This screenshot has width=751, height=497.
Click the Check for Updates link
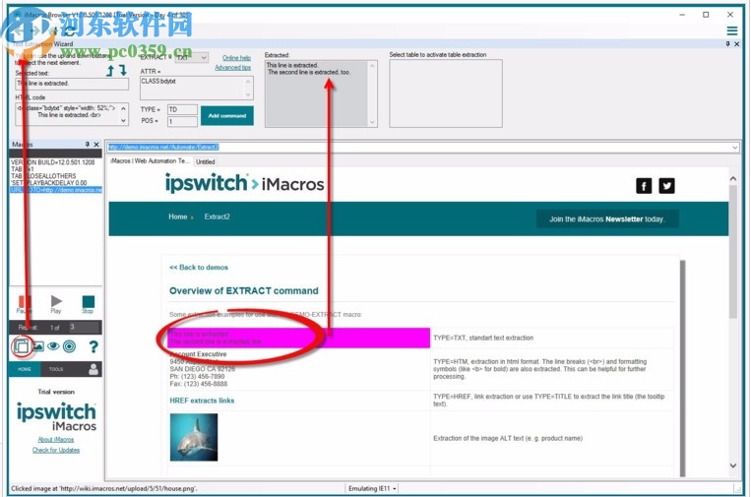point(56,450)
